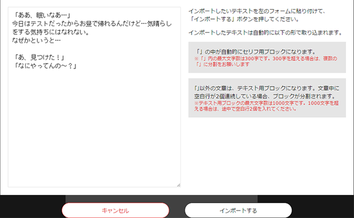This screenshot has width=354, height=218.
Task: Focus the empty area of the import text box
Action: tap(94, 134)
